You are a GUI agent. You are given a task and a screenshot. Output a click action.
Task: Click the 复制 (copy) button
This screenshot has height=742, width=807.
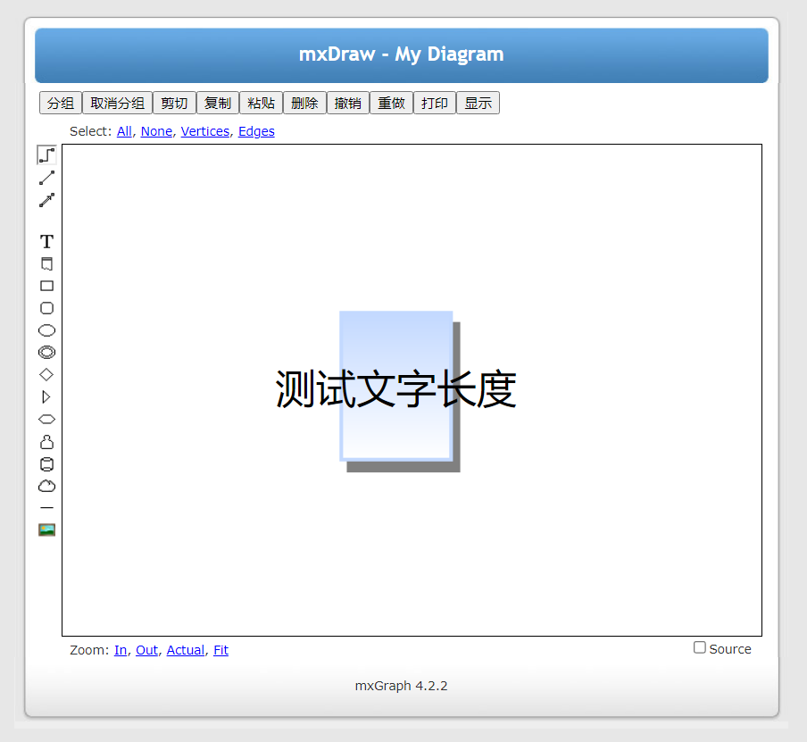218,103
